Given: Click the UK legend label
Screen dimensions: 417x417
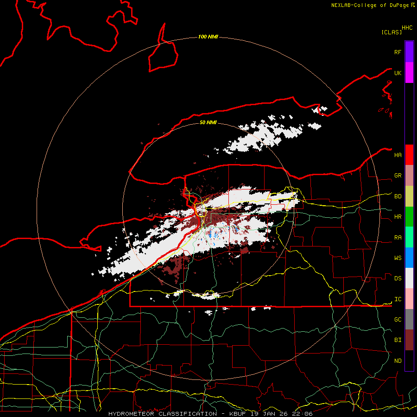Looking at the screenshot, I should point(398,73).
